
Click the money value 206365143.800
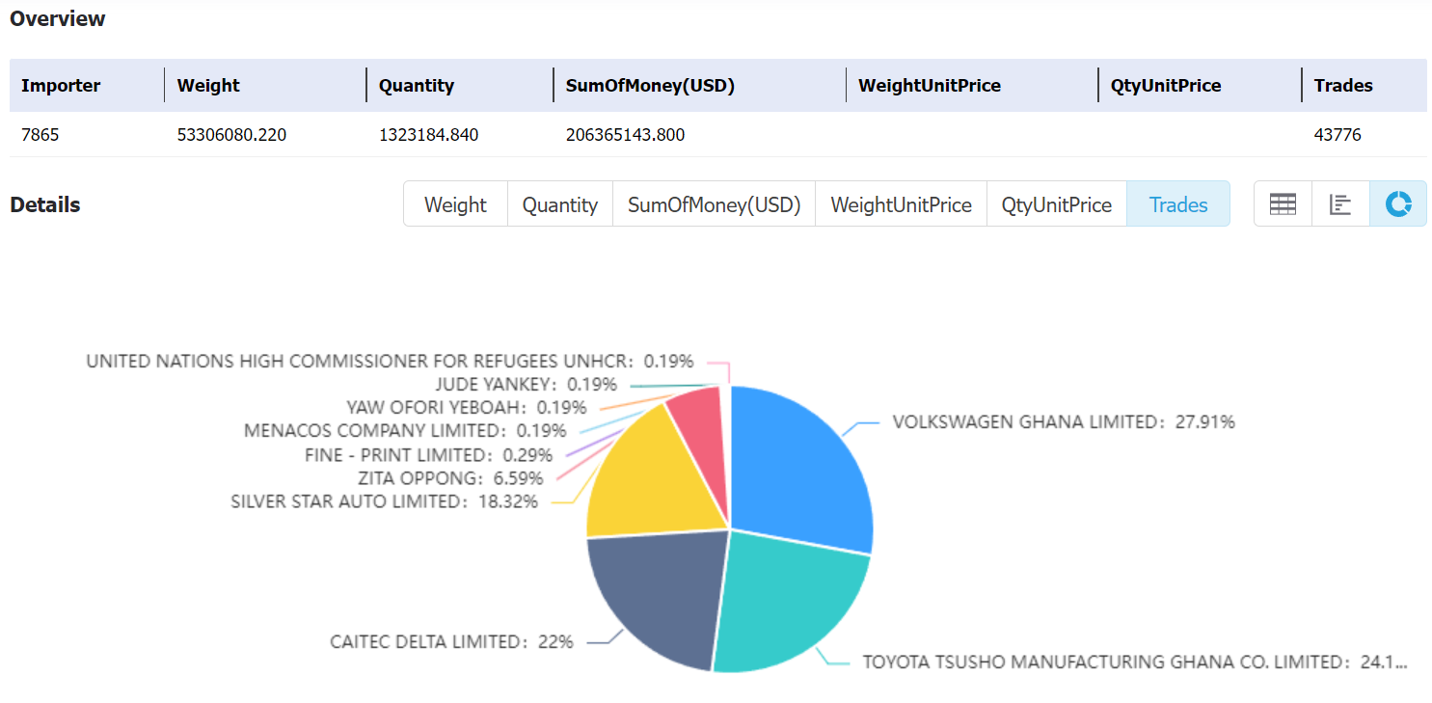point(626,135)
